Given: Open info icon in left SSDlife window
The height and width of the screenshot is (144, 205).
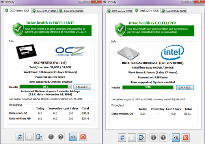Looking at the screenshot, I should 51,137.
